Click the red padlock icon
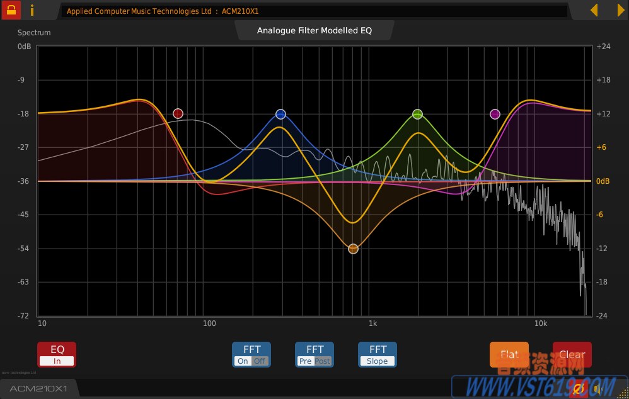Viewport: 629px width, 399px height. (10, 9)
